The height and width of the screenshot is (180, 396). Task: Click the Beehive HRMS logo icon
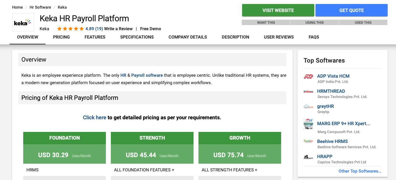click(308, 141)
